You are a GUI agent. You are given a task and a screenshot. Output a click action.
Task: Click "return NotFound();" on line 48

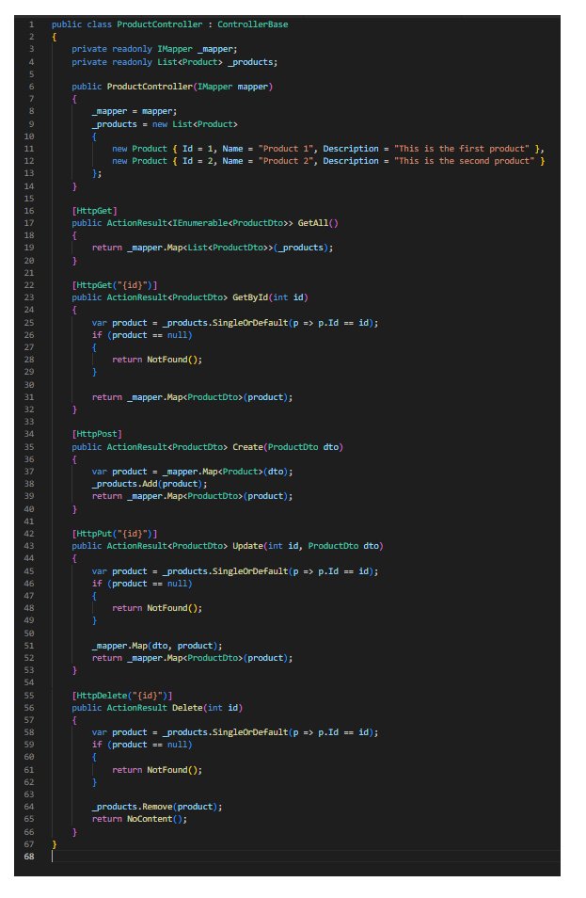click(x=157, y=608)
